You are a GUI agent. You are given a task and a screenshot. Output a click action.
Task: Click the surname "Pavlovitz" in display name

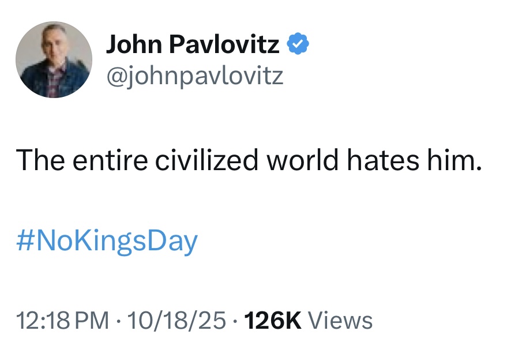pos(224,44)
